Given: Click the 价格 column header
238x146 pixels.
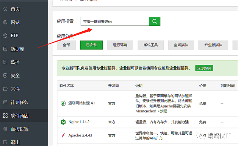Looking at the screenshot, I should 203,86.
